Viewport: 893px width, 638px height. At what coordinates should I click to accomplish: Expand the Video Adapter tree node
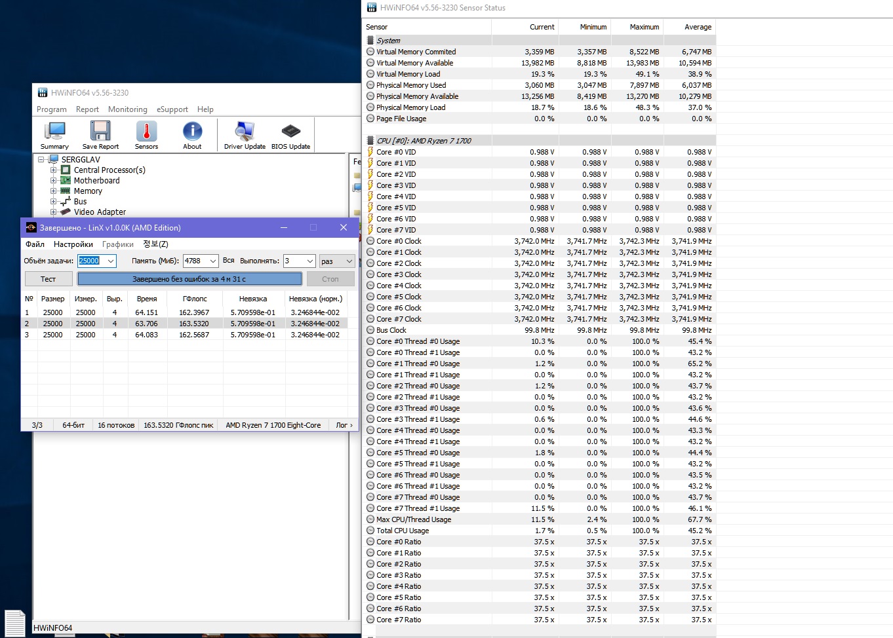[x=54, y=212]
